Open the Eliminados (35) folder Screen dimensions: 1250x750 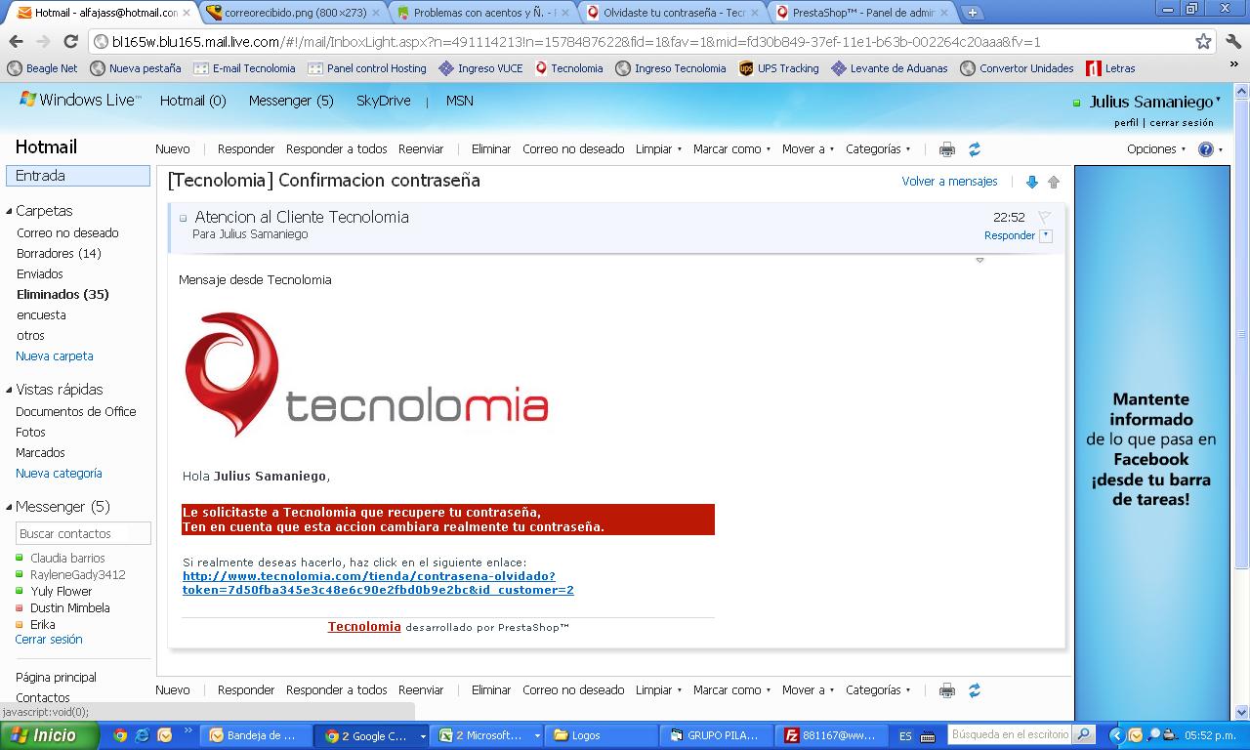click(62, 294)
